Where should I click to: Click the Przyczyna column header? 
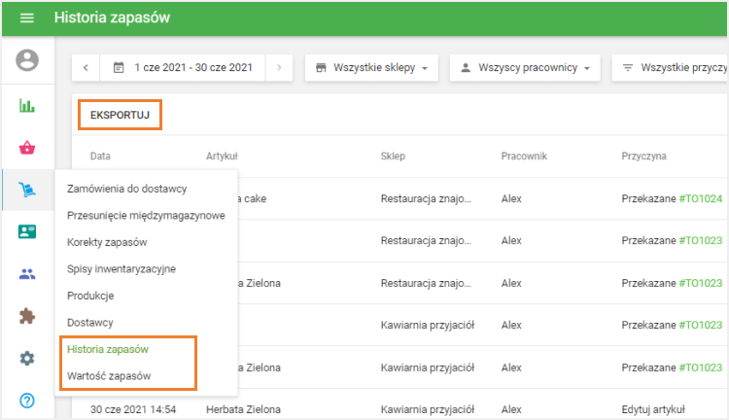(643, 156)
